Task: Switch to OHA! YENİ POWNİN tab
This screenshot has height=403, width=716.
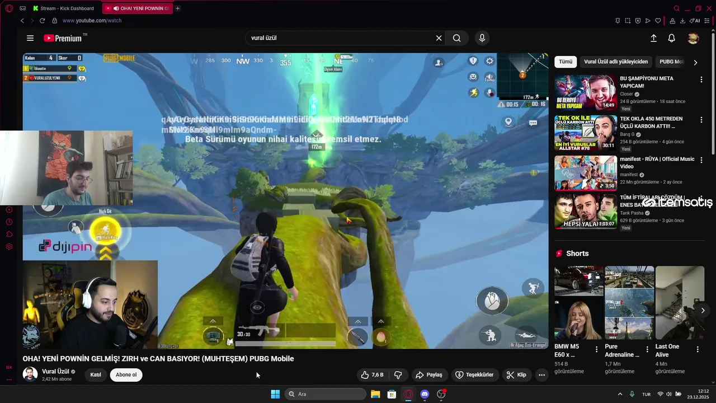Action: [138, 8]
